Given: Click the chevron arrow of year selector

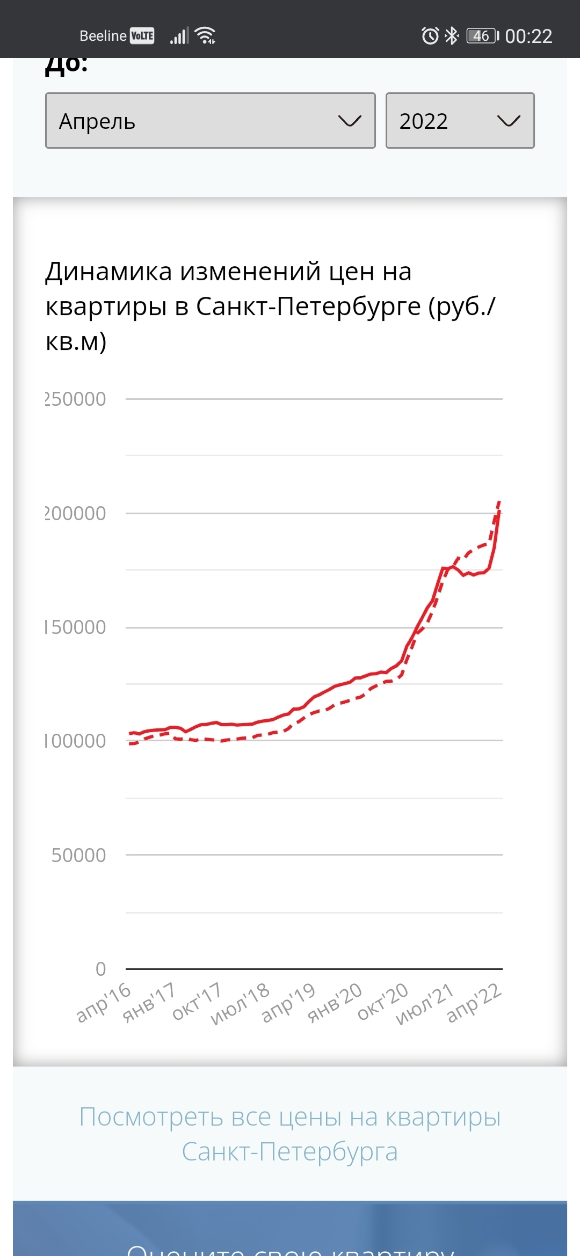Looking at the screenshot, I should pos(509,121).
